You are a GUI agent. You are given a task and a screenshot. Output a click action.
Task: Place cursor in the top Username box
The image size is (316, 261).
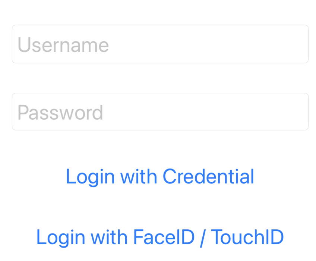[160, 44]
